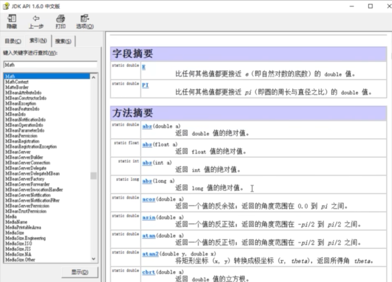Screen dimensions: 392x282
Task: Open the Options (选项) toolbar icon
Action: (85, 22)
